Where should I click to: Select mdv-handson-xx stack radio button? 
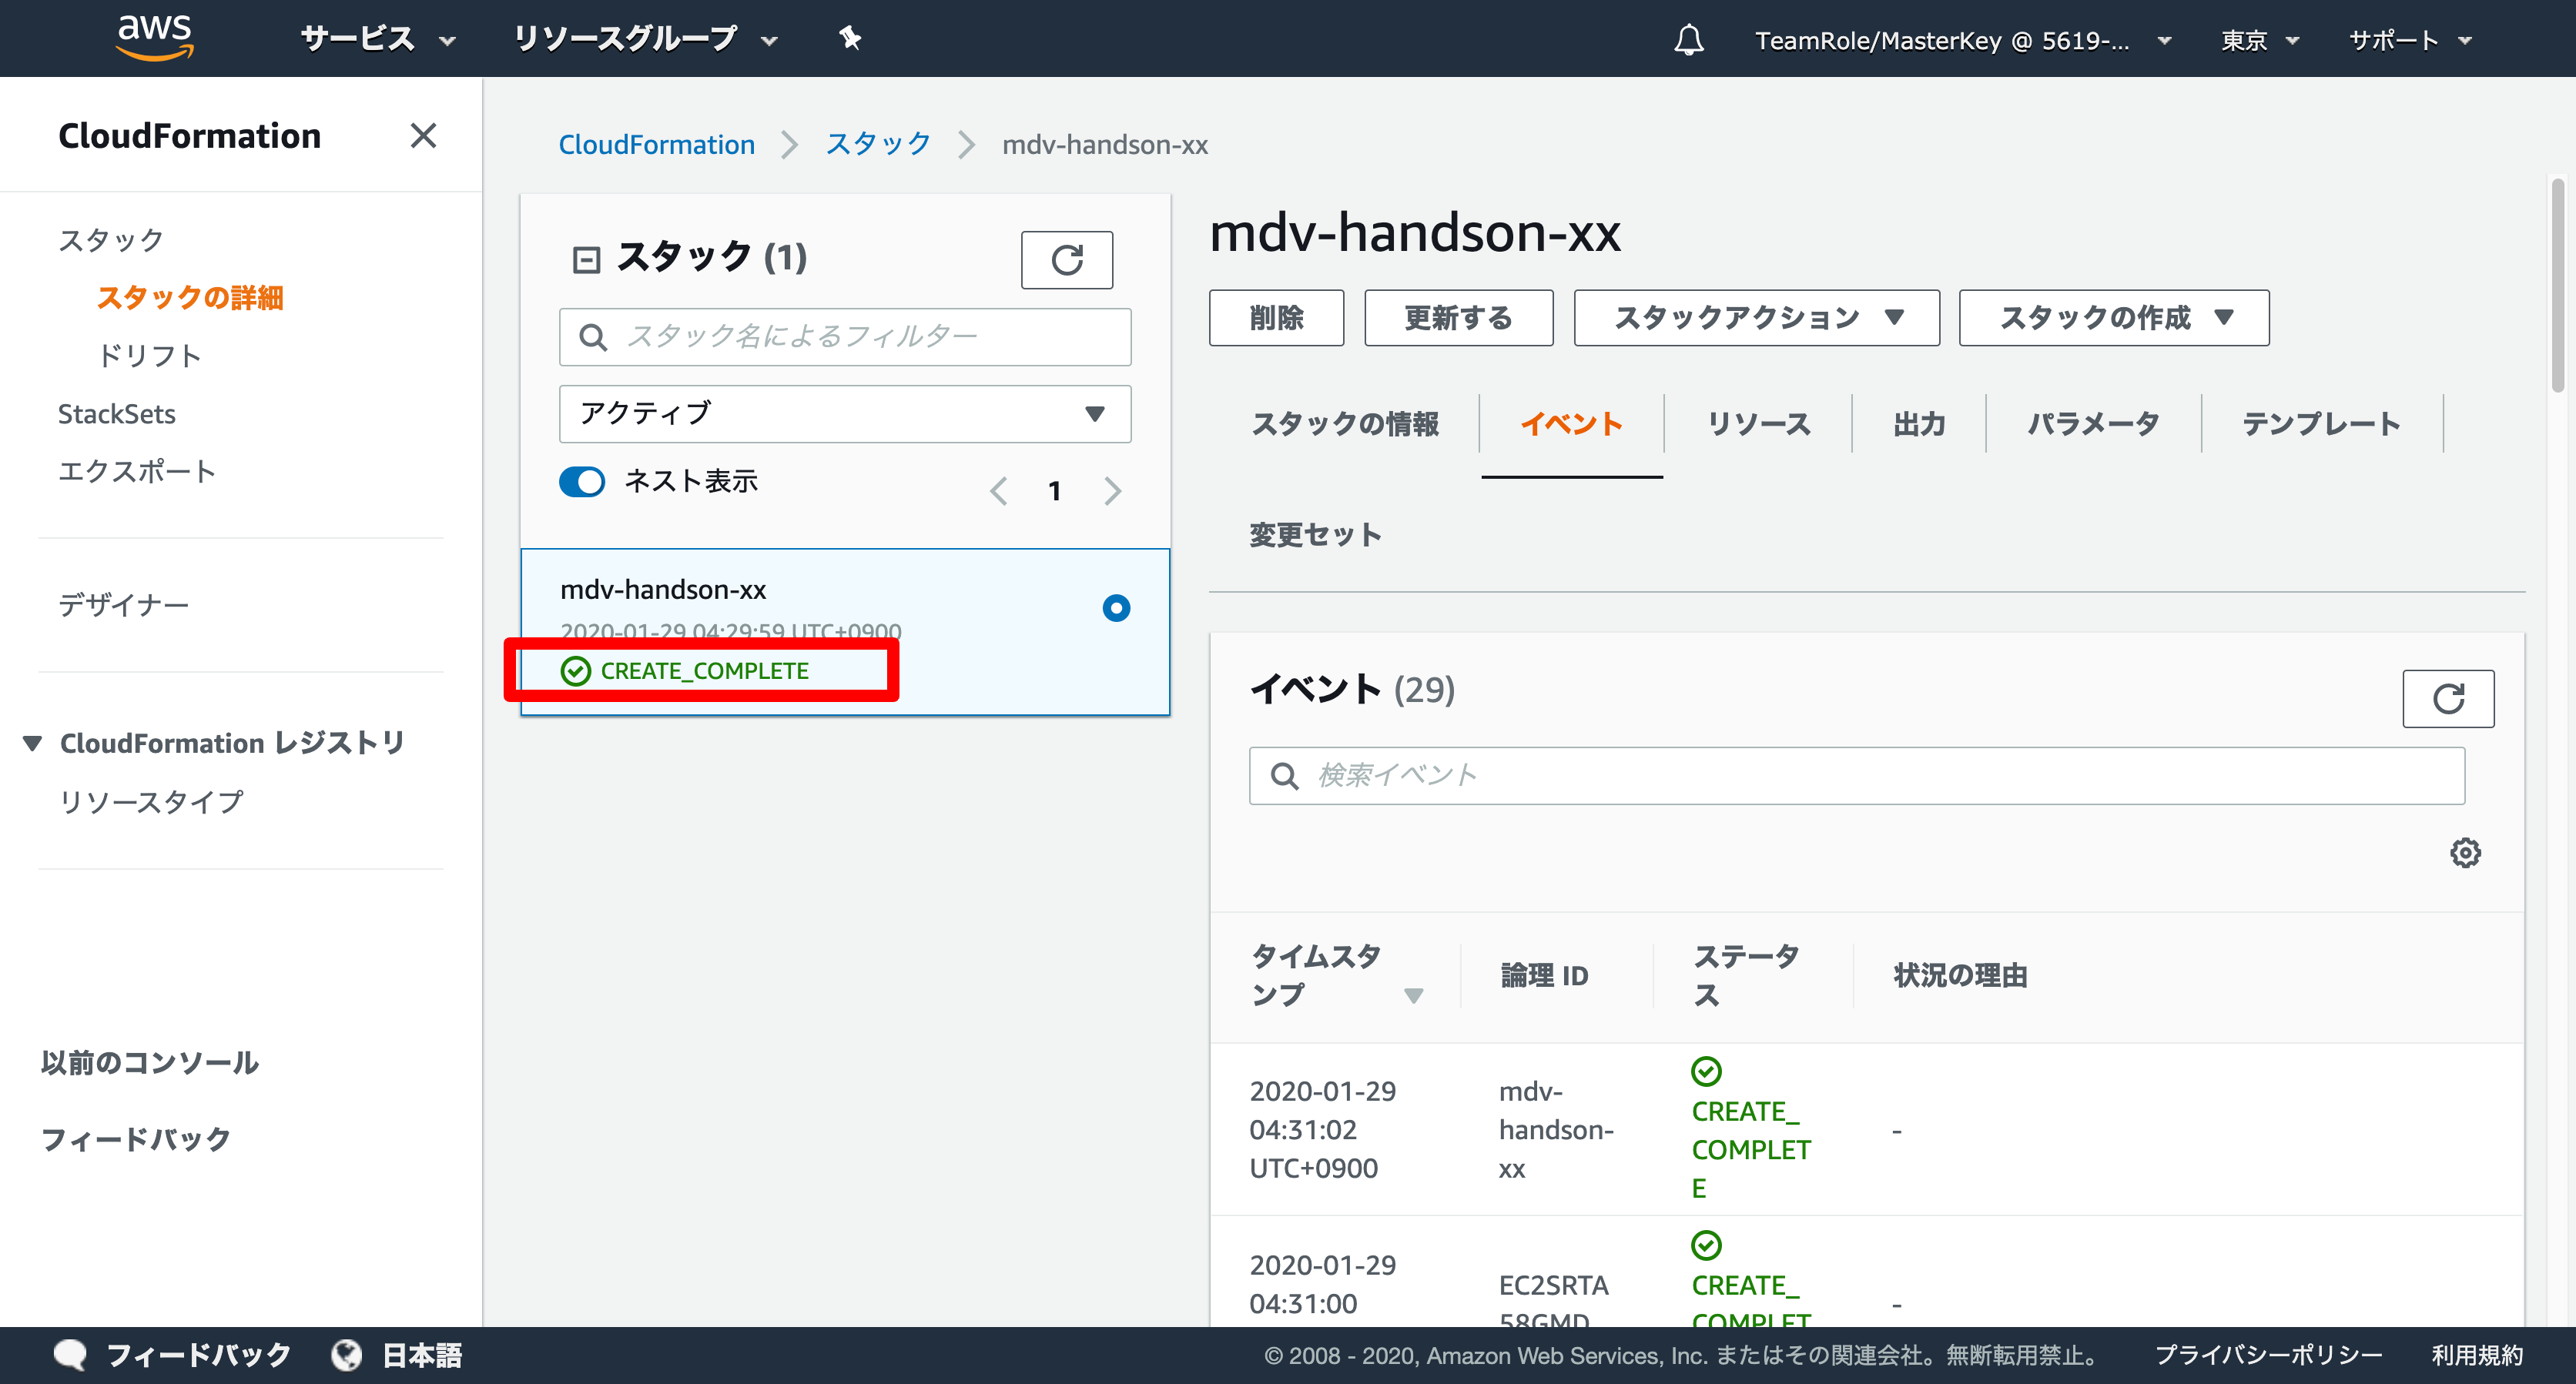click(1116, 607)
